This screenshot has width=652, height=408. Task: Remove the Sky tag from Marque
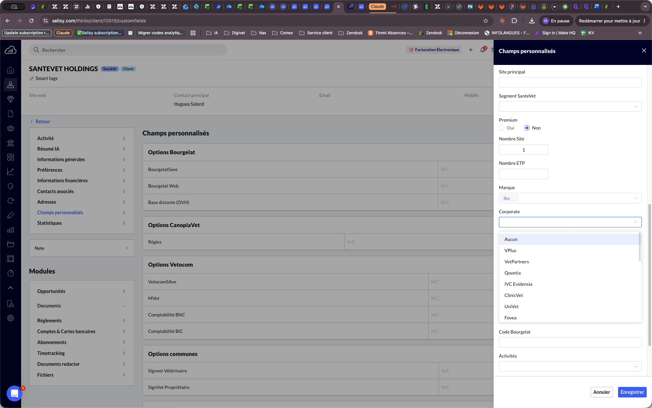click(x=514, y=198)
